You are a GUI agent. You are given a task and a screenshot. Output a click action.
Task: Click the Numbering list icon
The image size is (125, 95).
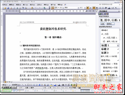pos(100,8)
